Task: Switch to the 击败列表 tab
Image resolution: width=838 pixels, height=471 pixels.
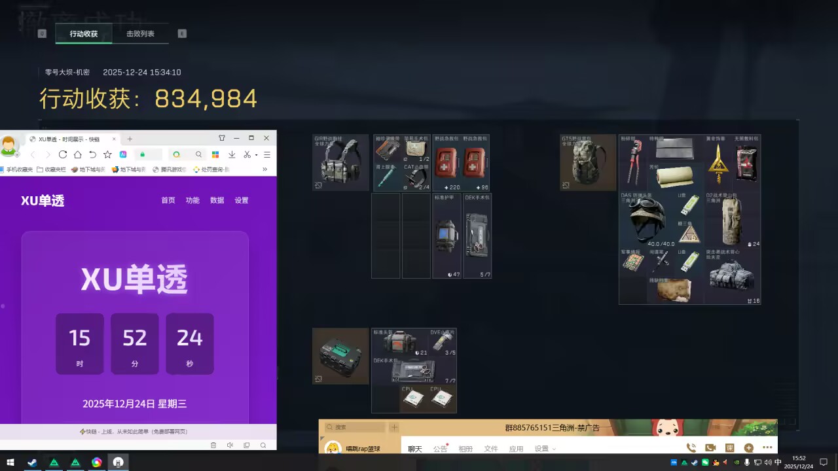Action: coord(140,33)
